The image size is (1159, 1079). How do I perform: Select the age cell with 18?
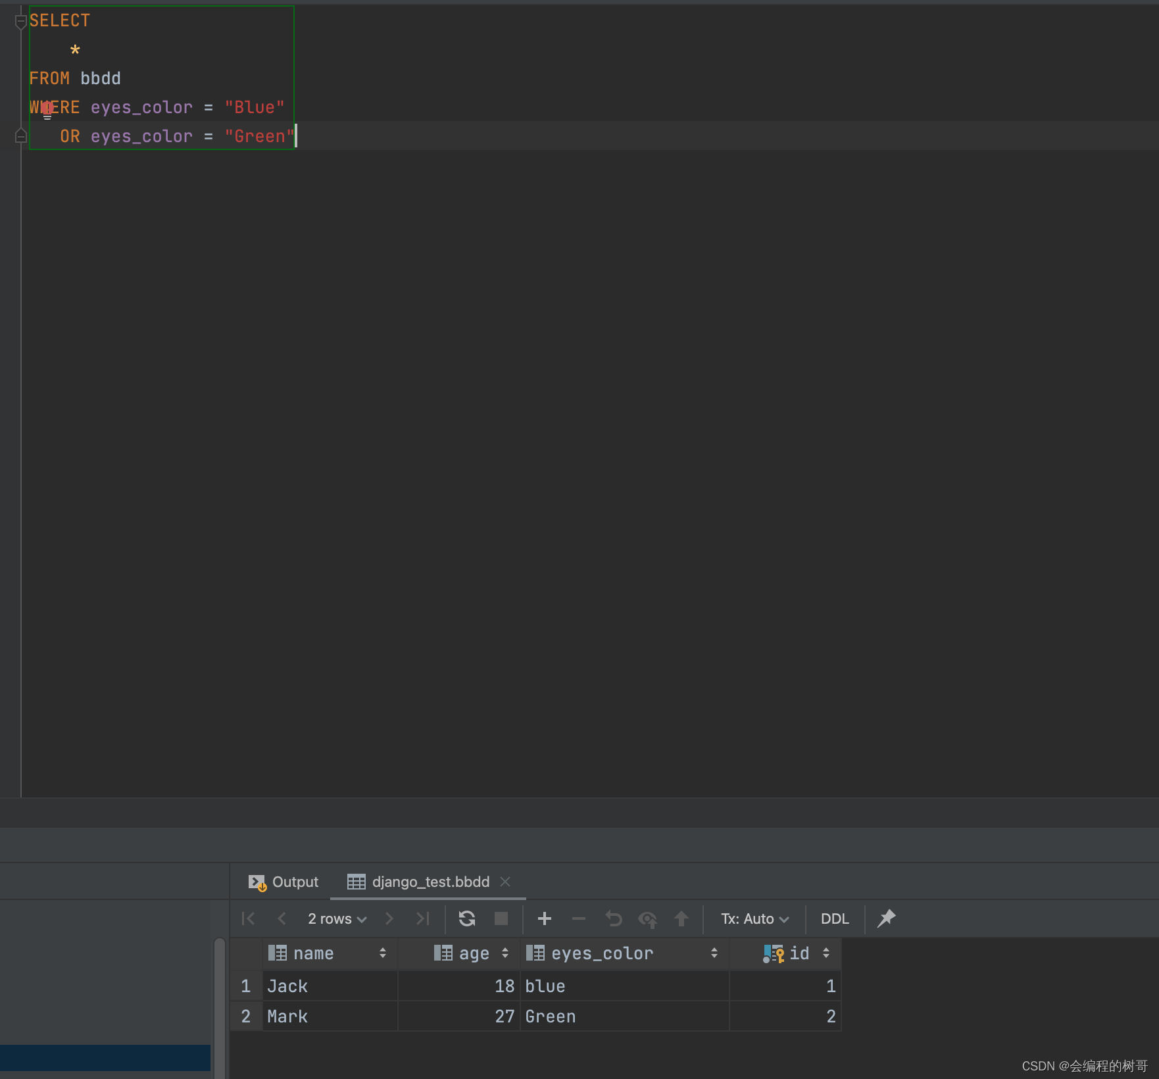coord(458,986)
